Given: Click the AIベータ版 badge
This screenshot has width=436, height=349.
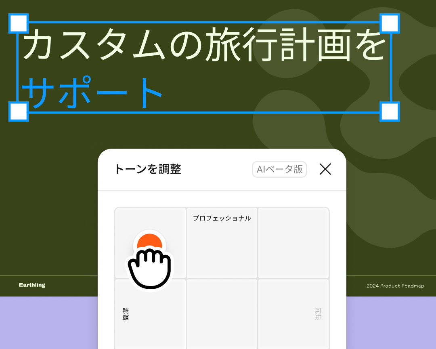Looking at the screenshot, I should [x=279, y=170].
